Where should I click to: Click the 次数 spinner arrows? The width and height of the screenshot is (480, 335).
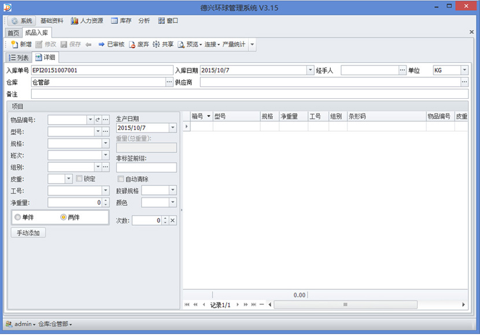tap(165, 221)
